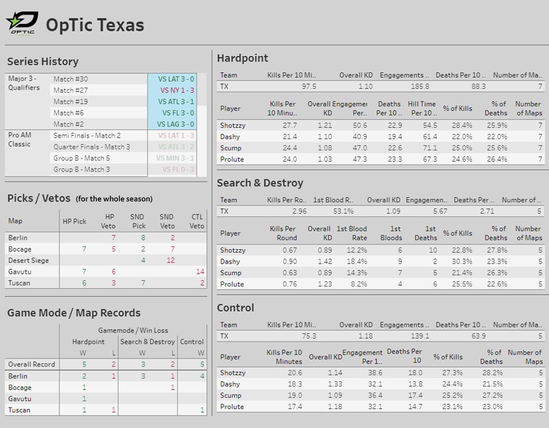
Task: Click Prolute 1st Blood Rate 8.2%
Action: (x=359, y=284)
